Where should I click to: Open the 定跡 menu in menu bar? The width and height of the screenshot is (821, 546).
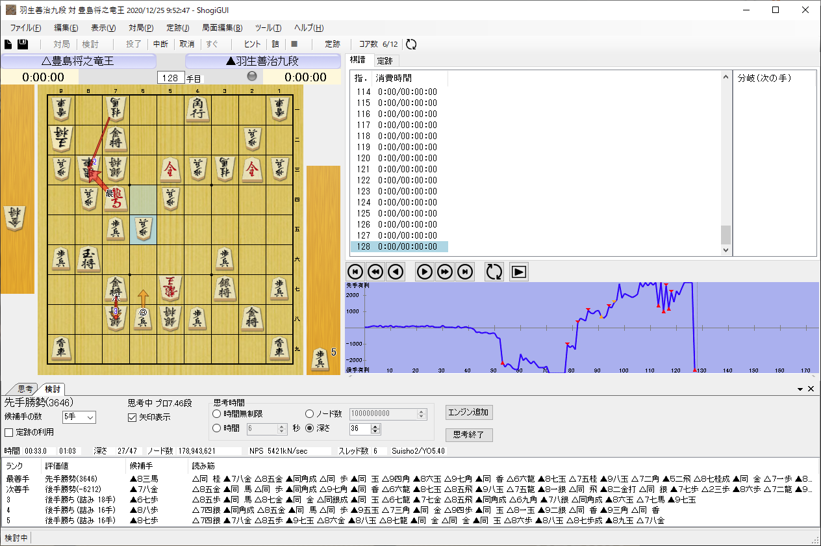pyautogui.click(x=178, y=28)
